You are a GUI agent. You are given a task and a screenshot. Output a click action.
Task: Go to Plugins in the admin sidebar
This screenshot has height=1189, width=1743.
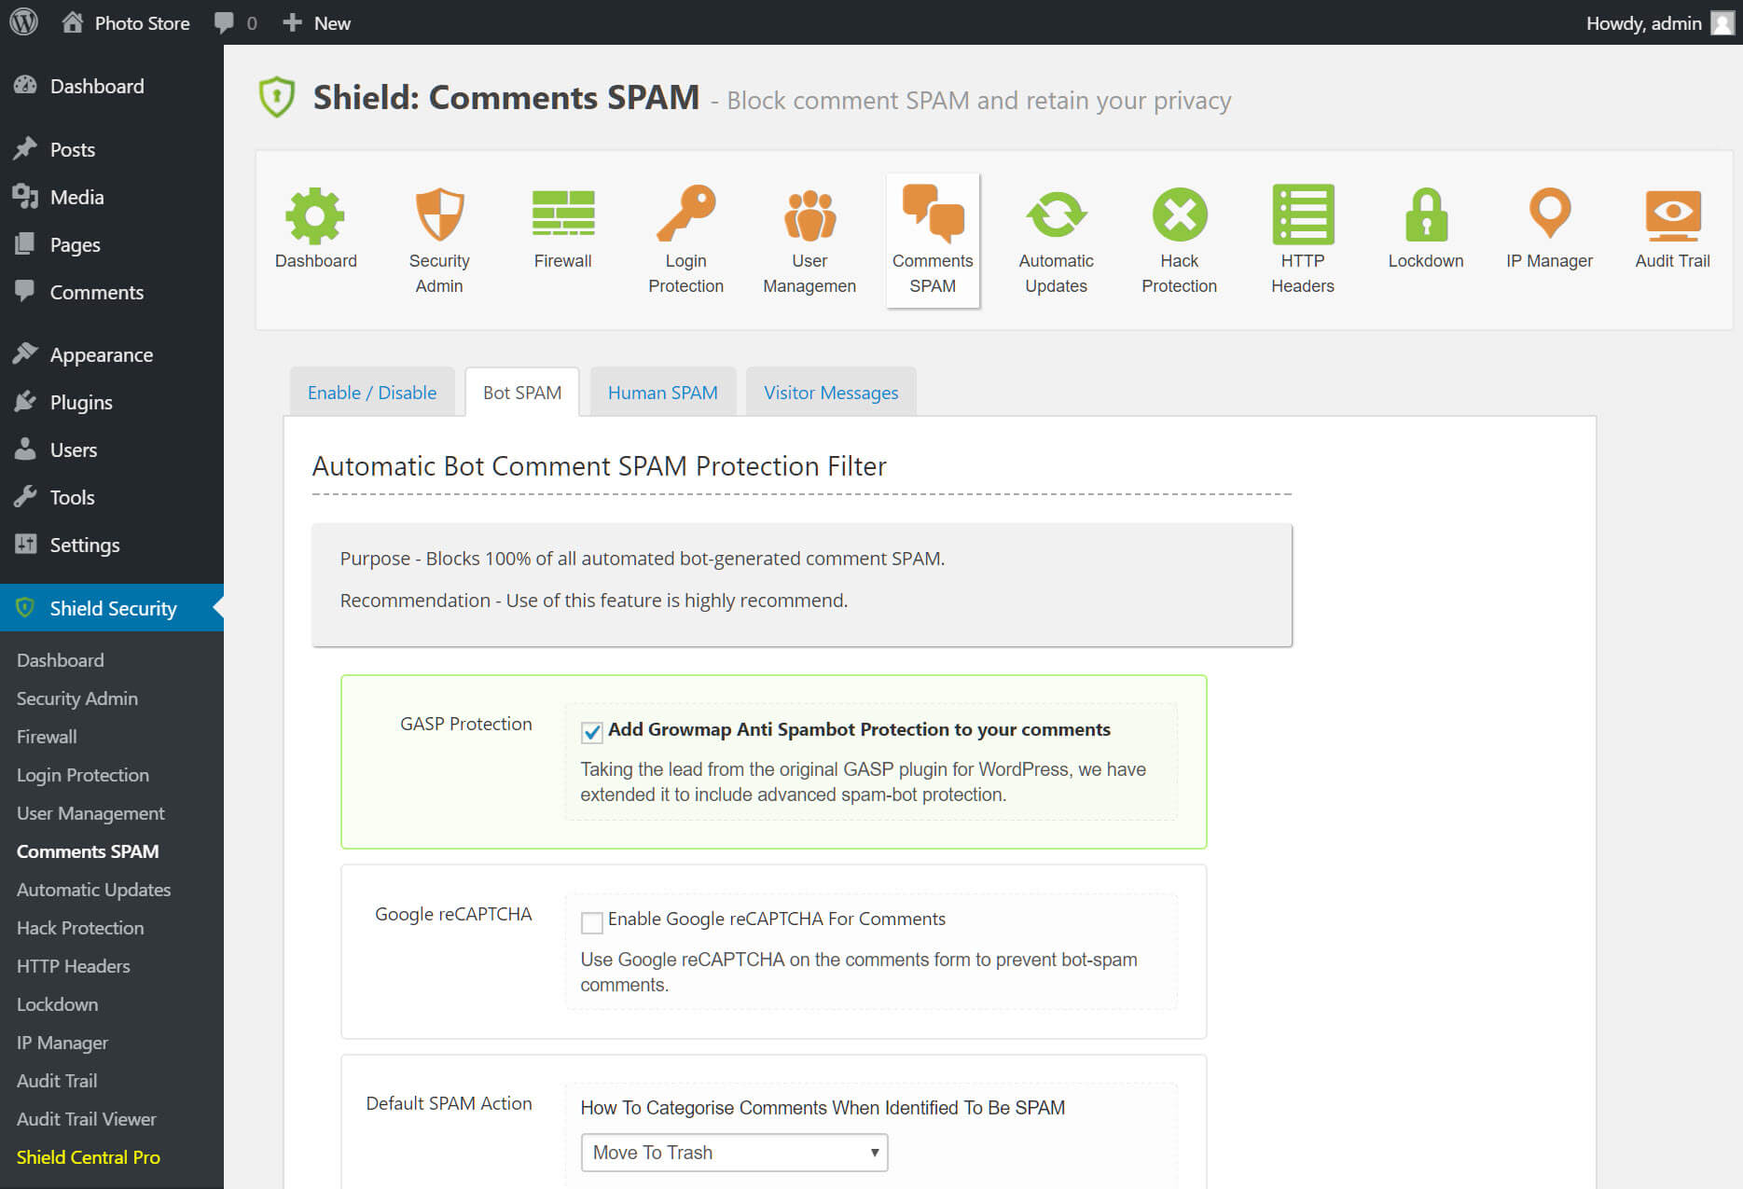pyautogui.click(x=81, y=402)
